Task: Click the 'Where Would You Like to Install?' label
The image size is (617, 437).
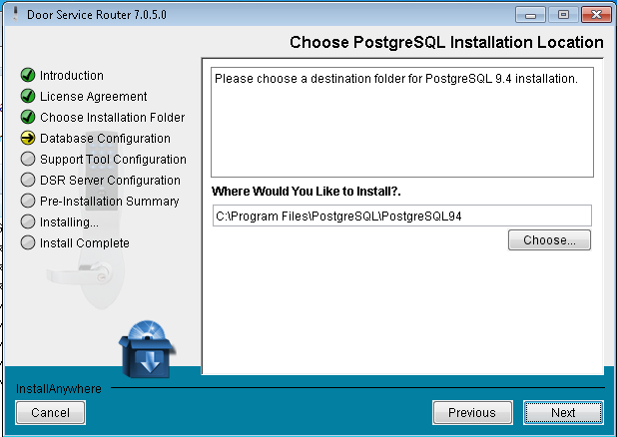Action: [x=307, y=192]
